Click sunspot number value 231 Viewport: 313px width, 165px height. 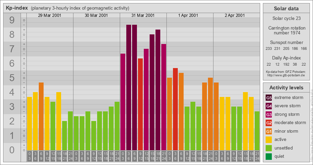[x=277, y=48]
